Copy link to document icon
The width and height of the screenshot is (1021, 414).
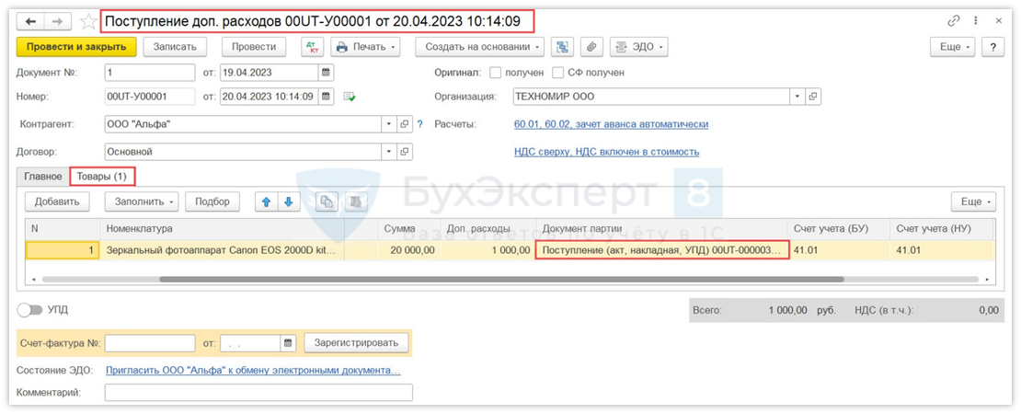coord(954,21)
